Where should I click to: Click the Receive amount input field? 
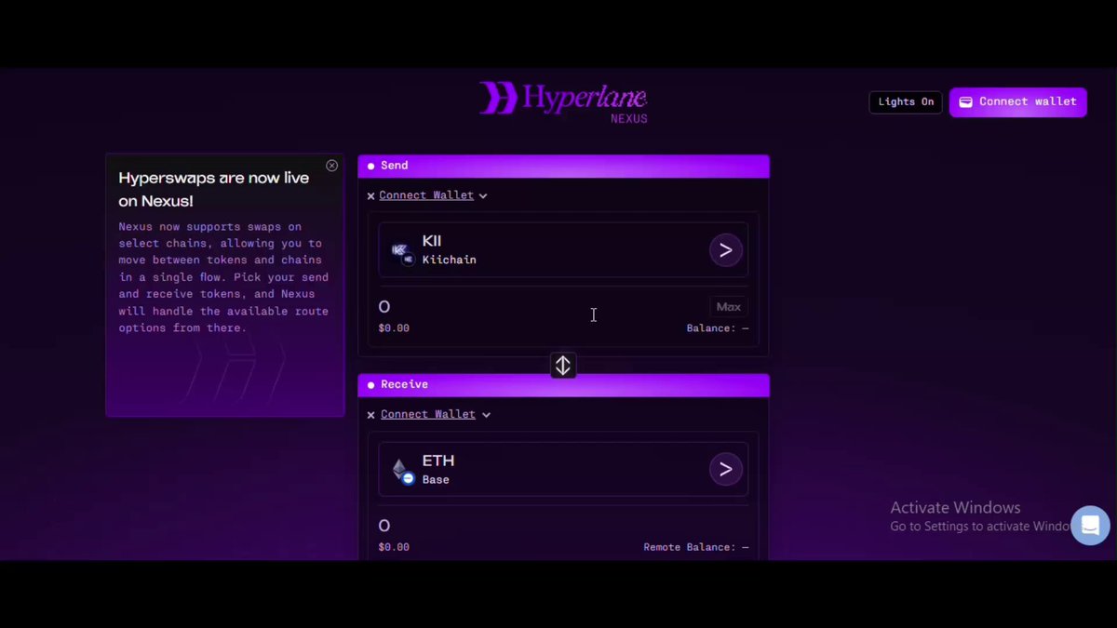(x=562, y=526)
